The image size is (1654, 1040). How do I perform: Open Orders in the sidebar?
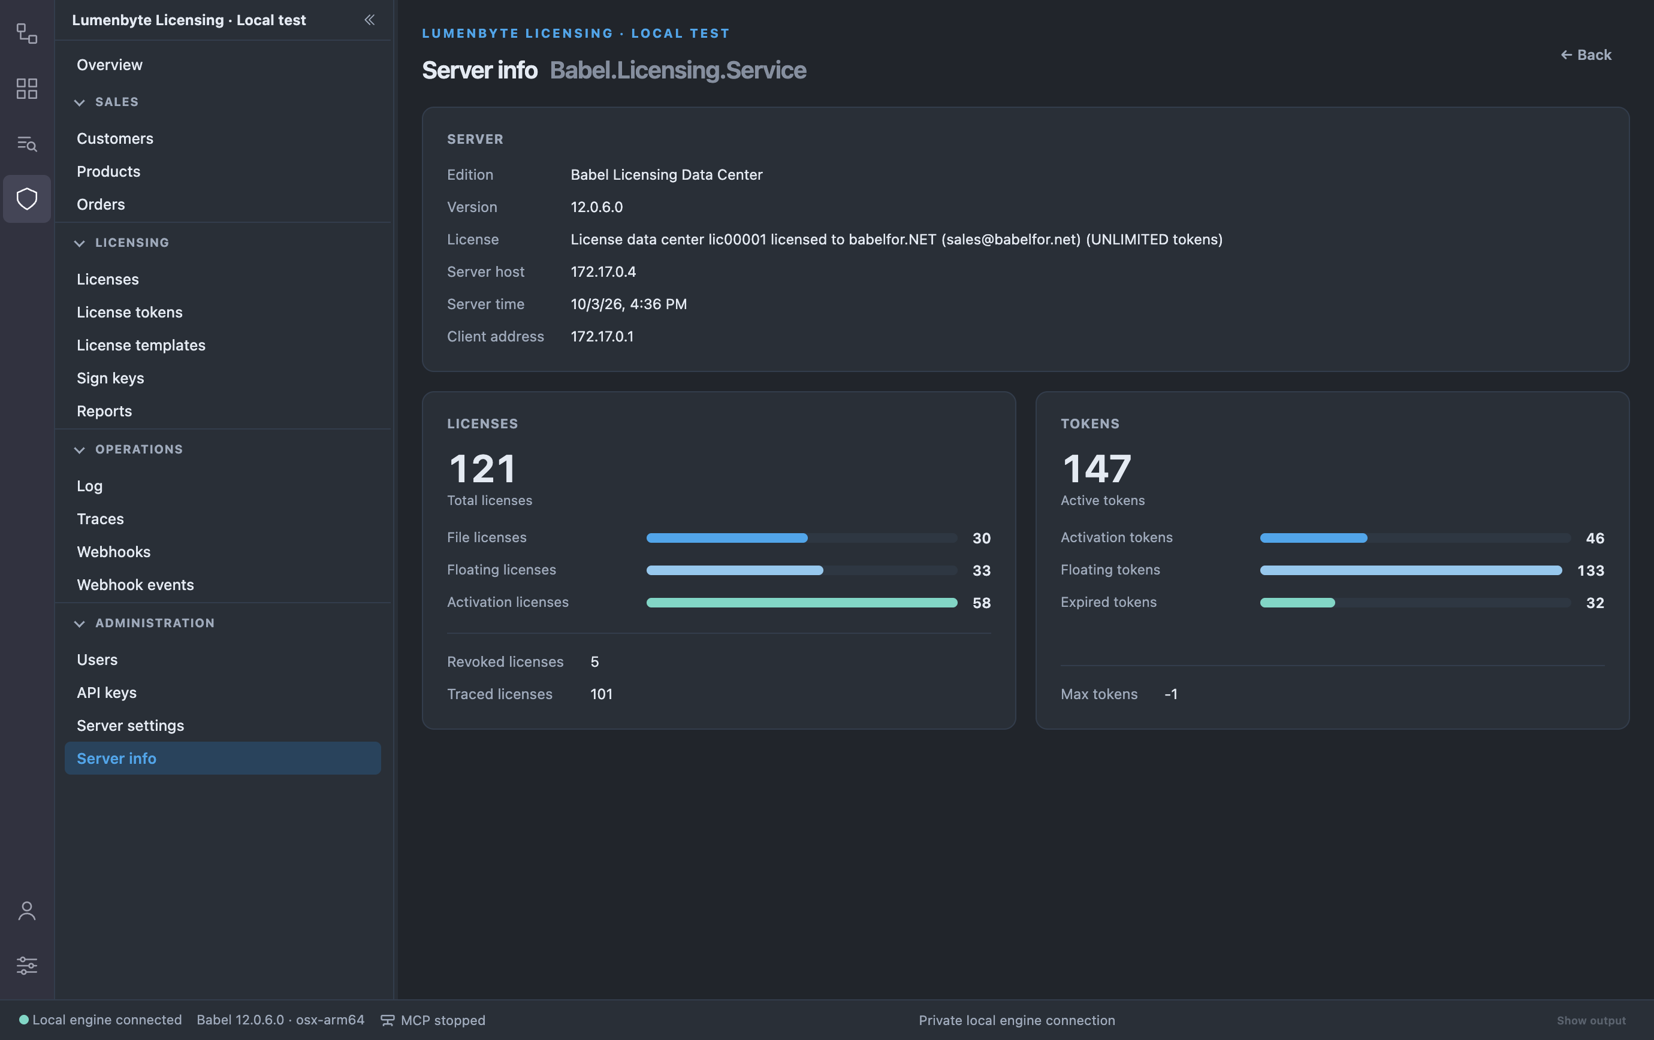point(222,204)
